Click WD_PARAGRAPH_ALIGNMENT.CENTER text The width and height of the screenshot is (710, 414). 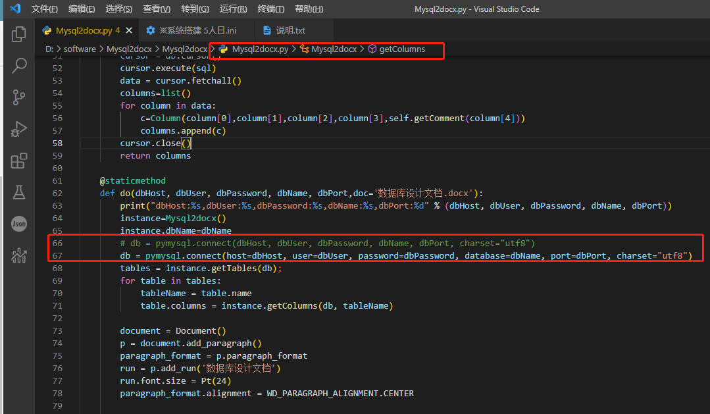point(340,393)
